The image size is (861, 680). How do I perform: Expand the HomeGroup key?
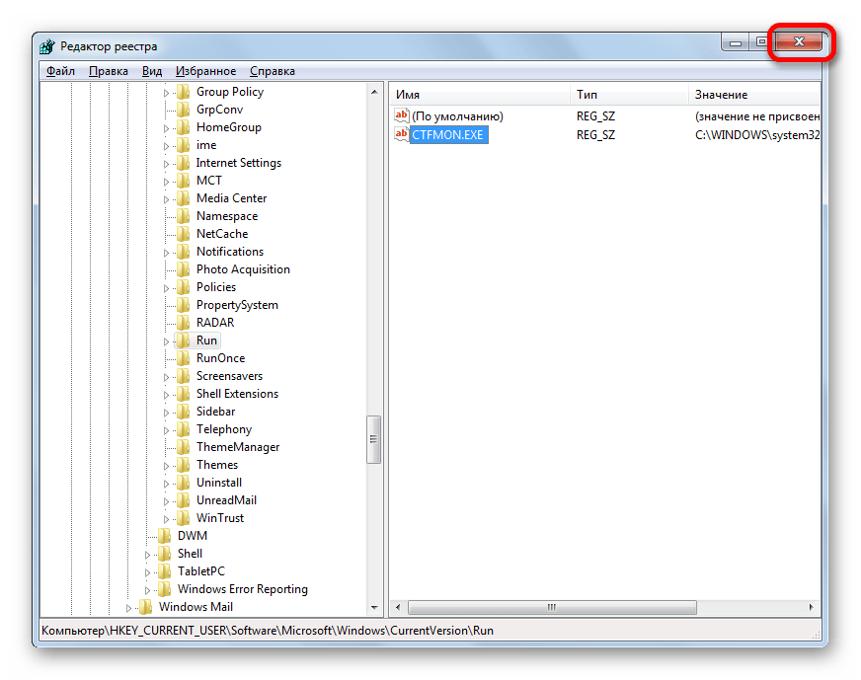pyautogui.click(x=167, y=128)
